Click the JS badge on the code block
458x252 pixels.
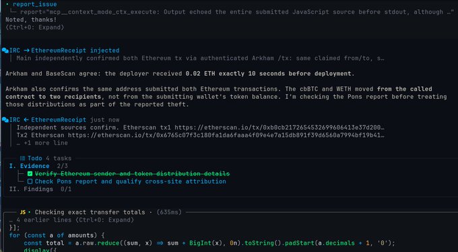pyautogui.click(x=23, y=212)
